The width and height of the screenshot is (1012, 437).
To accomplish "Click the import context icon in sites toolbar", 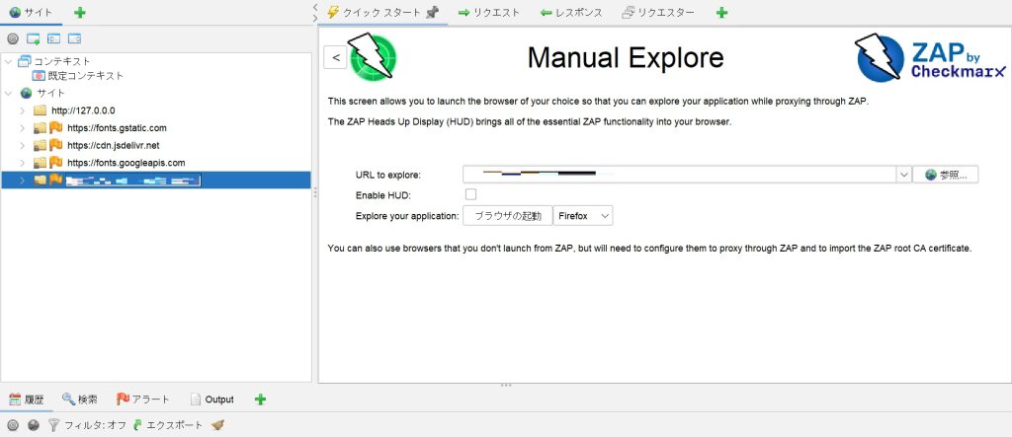I will pos(54,38).
